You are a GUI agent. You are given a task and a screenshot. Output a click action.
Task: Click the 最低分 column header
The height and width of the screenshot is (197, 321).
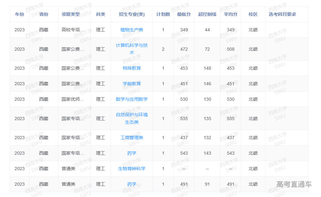(x=184, y=14)
